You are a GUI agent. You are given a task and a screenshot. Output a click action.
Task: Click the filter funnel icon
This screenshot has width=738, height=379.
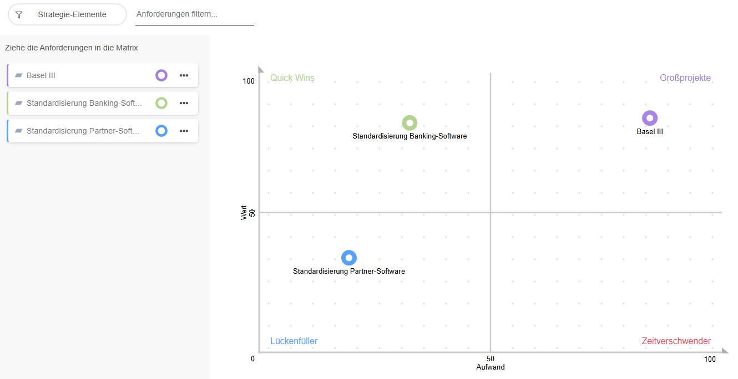click(x=19, y=14)
